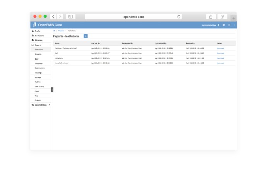Click the Name column header

pos(57,43)
